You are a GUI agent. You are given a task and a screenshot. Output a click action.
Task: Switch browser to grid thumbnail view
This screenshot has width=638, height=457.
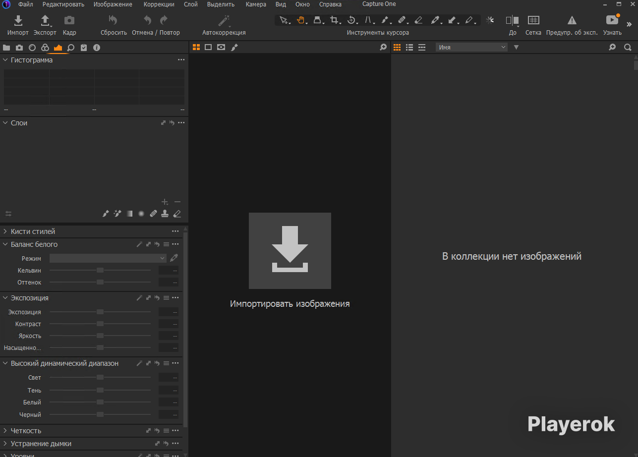tap(397, 47)
